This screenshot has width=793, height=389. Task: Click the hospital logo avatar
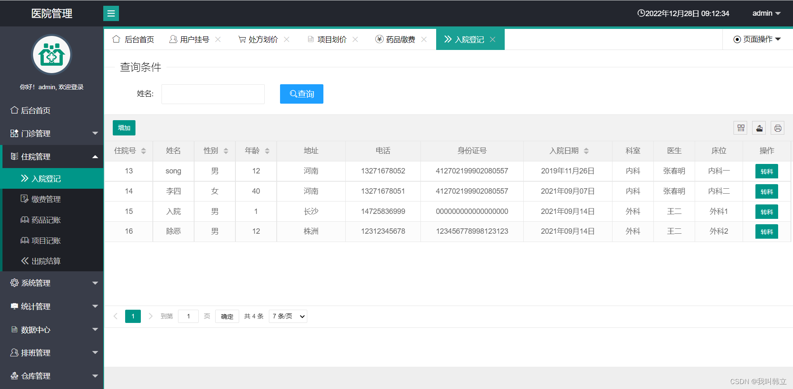52,55
